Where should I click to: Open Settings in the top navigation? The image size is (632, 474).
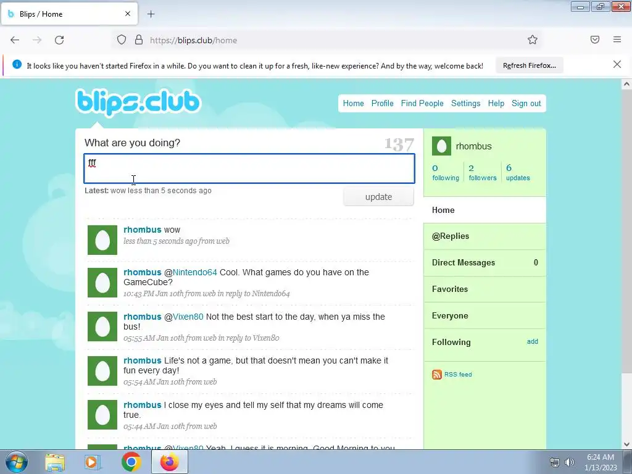click(x=465, y=103)
